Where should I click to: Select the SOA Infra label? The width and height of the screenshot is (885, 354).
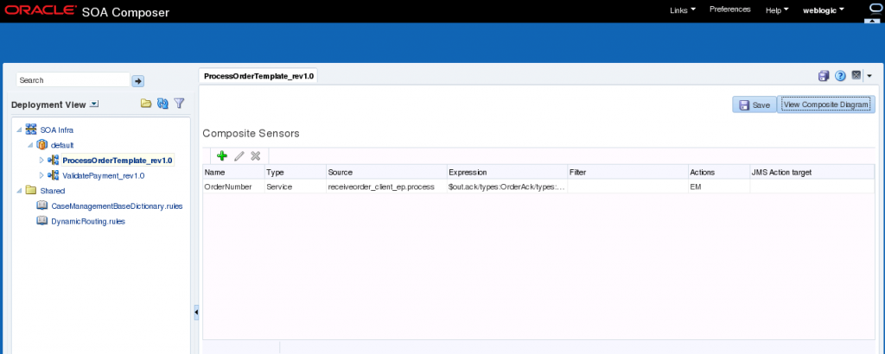coord(56,130)
